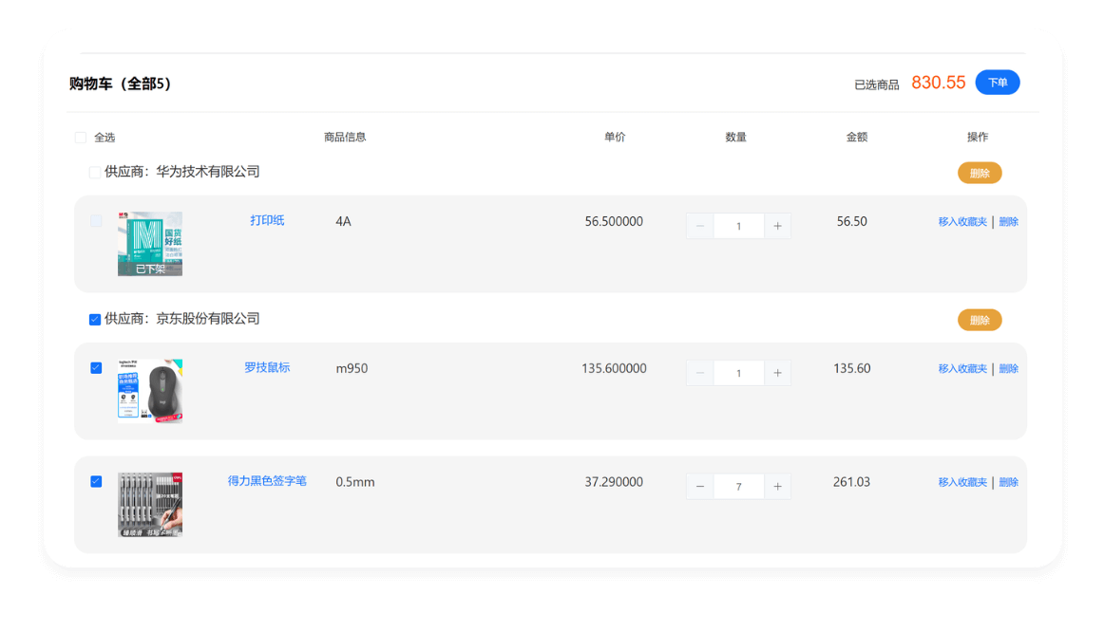This screenshot has width=1104, height=632.
Task: Select the 打印纸 item checkbox
Action: (95, 221)
